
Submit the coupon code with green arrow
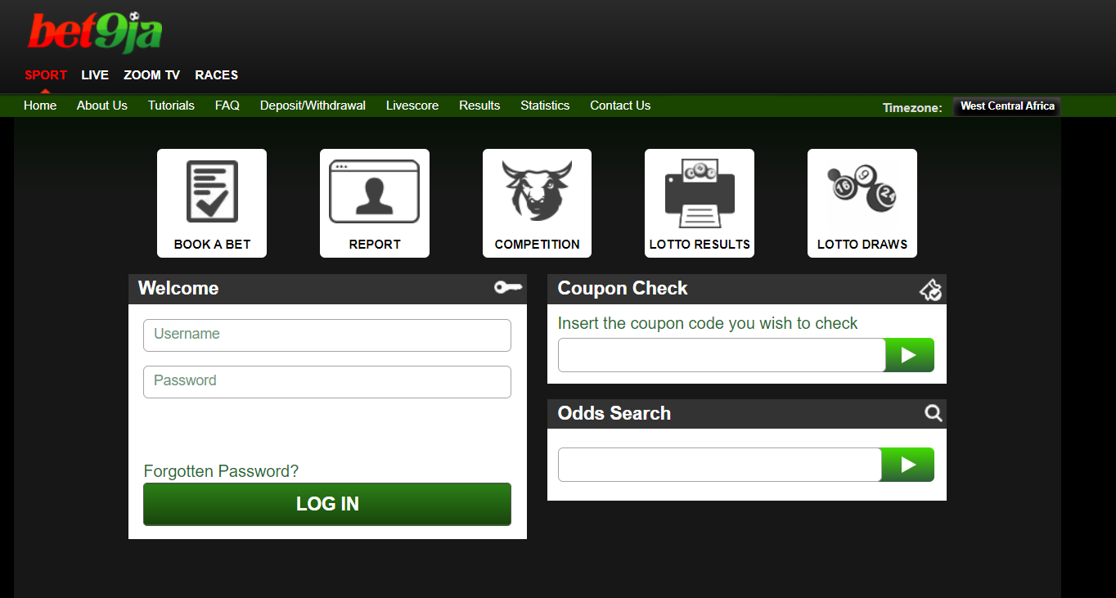[x=909, y=354]
